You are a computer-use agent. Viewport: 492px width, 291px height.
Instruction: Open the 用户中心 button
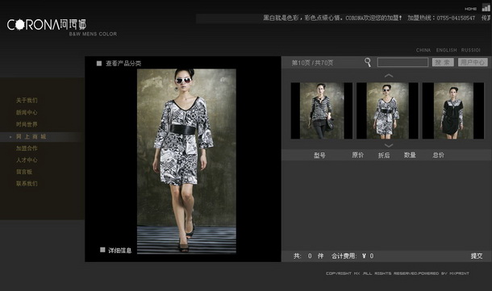point(473,62)
